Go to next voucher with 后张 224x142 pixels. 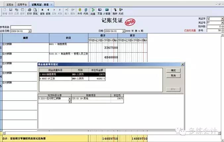[54, 11]
